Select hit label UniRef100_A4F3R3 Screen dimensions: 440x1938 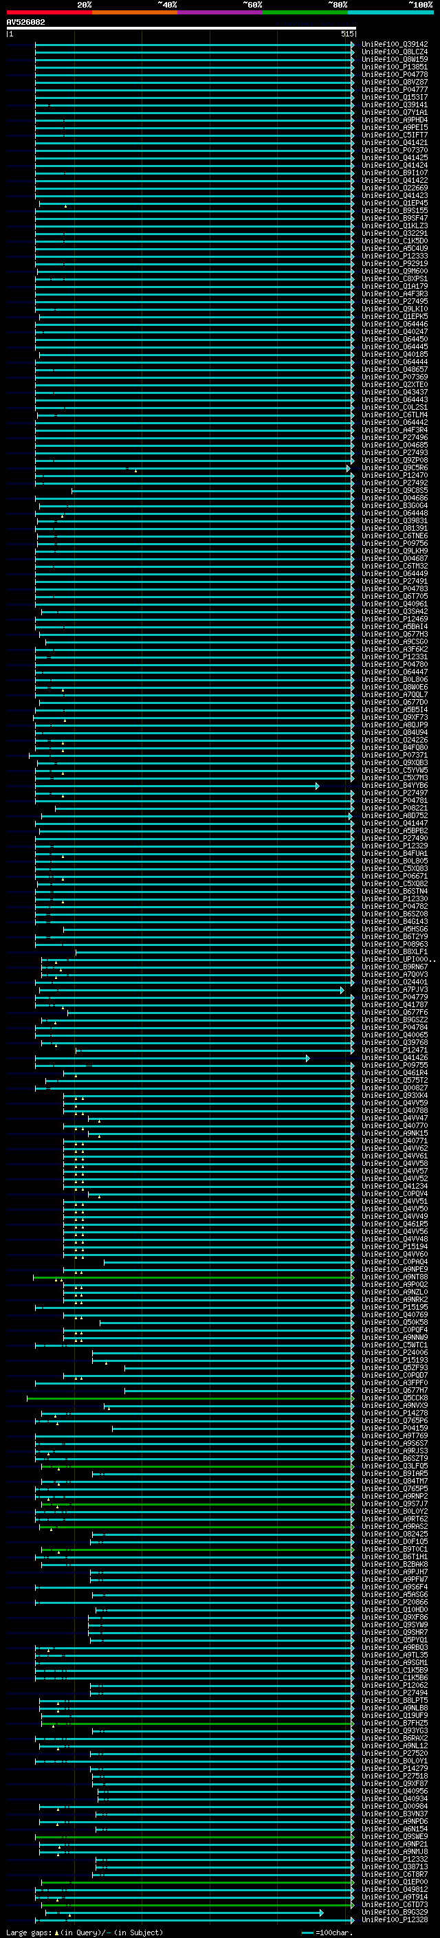tap(394, 294)
